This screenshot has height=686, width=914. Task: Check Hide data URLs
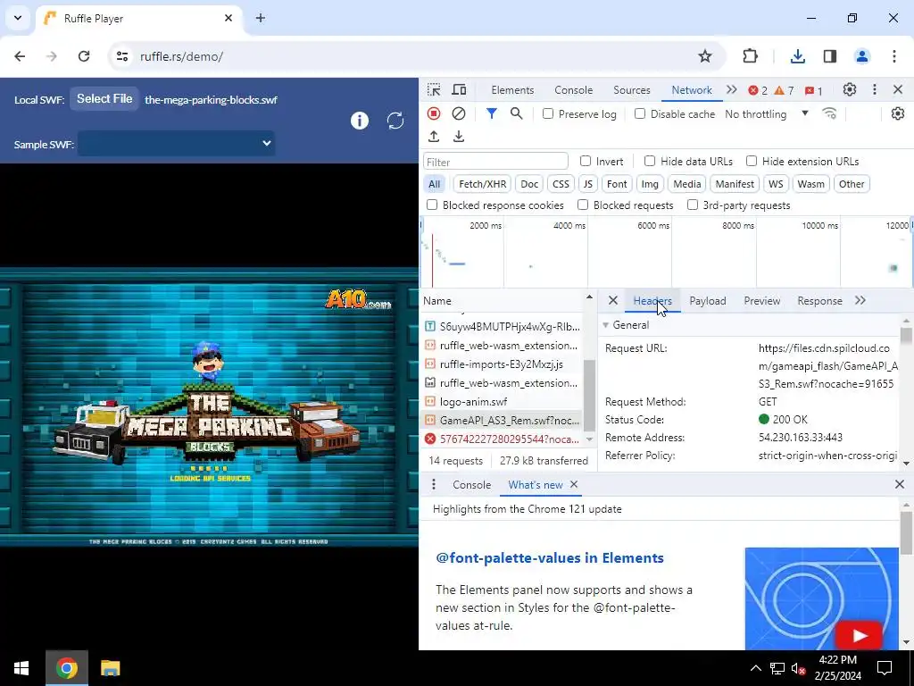650,161
